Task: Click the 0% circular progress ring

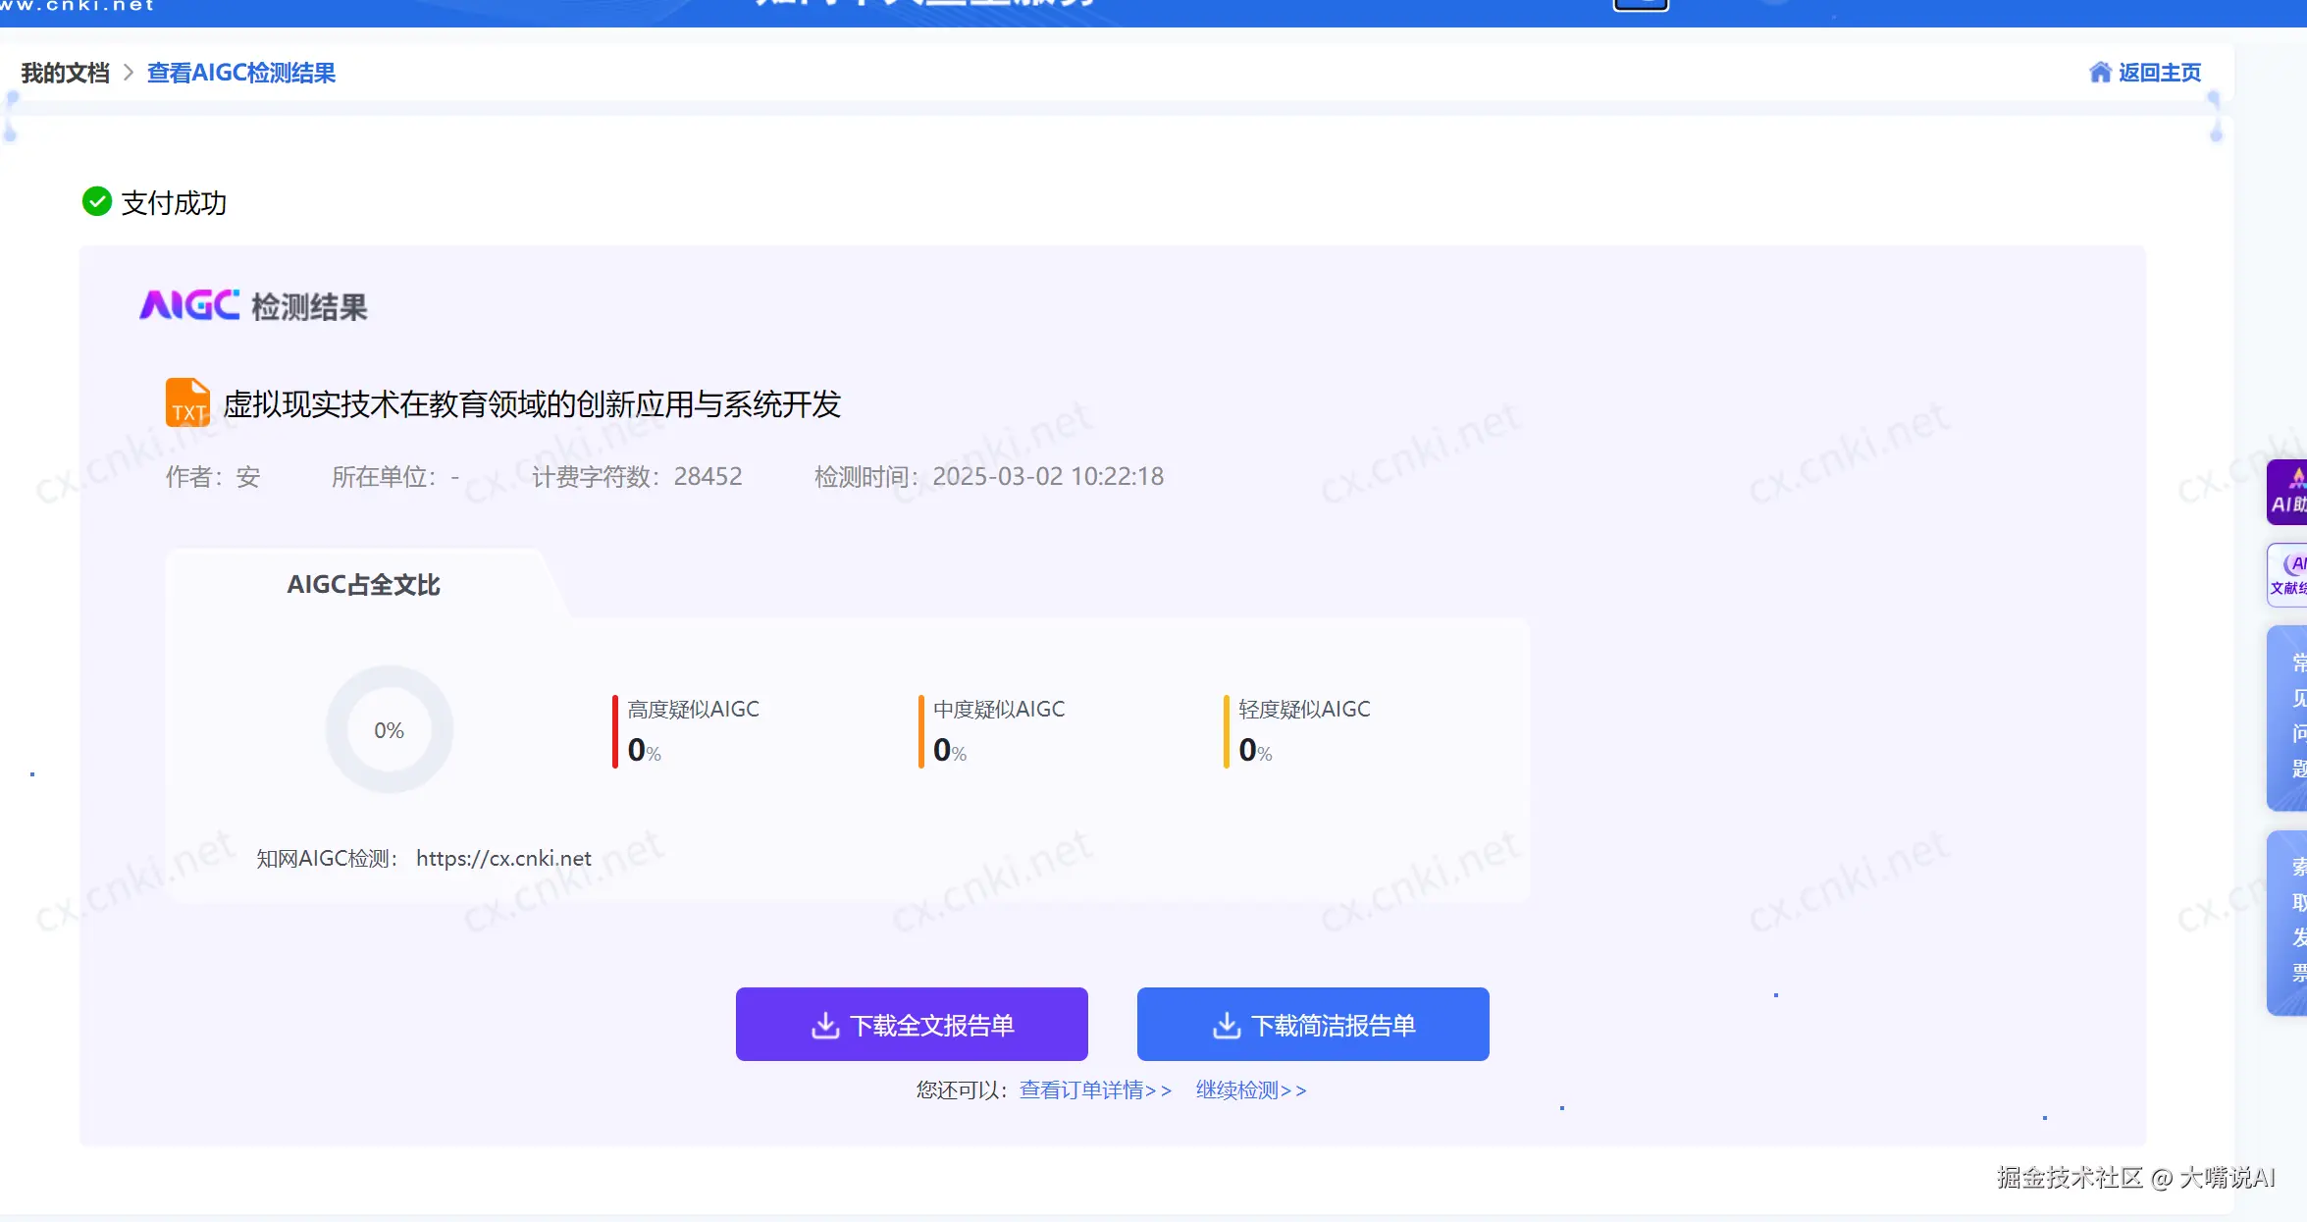Action: (389, 730)
